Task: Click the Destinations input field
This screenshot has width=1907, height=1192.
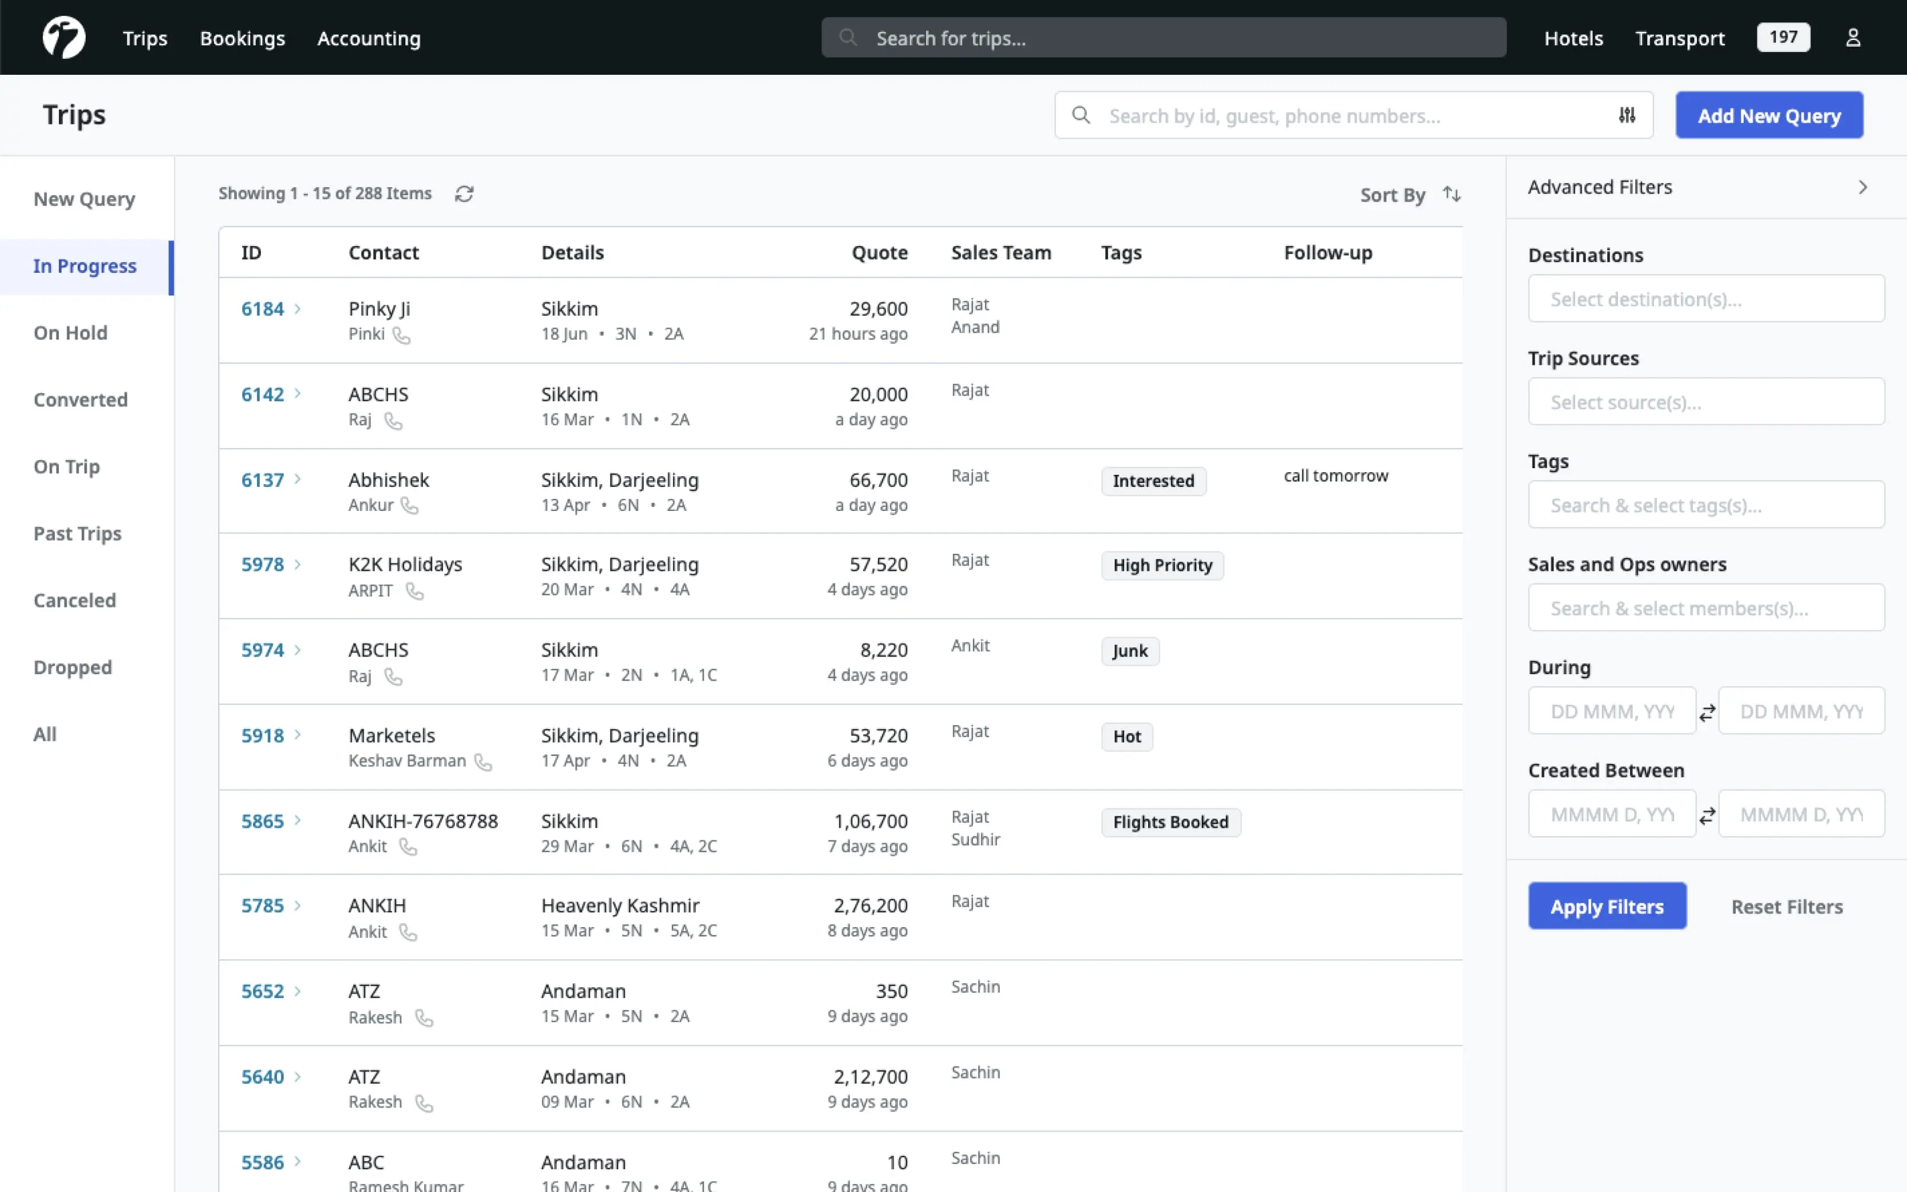Action: [1707, 298]
